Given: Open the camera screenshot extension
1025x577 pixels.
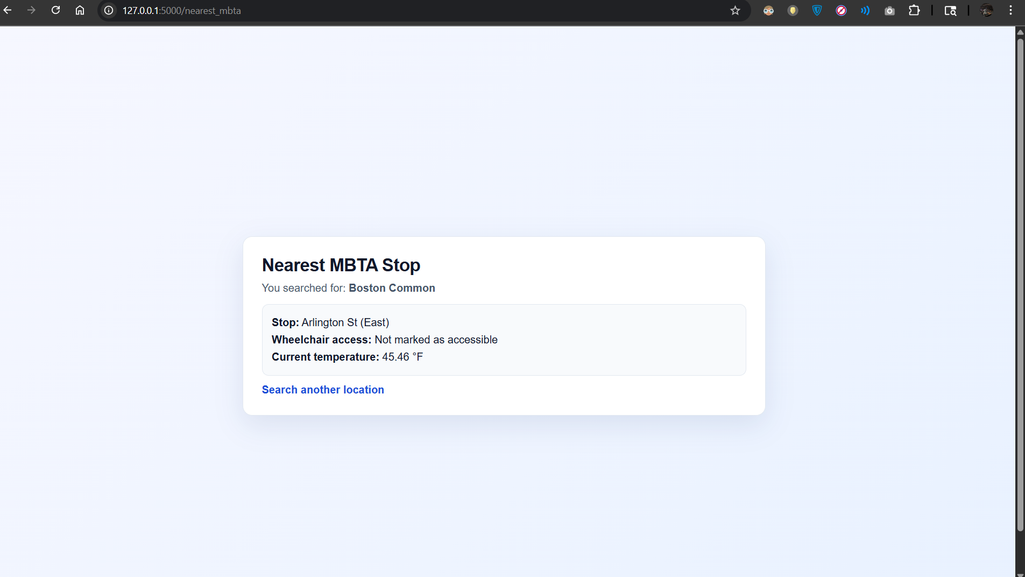Looking at the screenshot, I should 889,10.
